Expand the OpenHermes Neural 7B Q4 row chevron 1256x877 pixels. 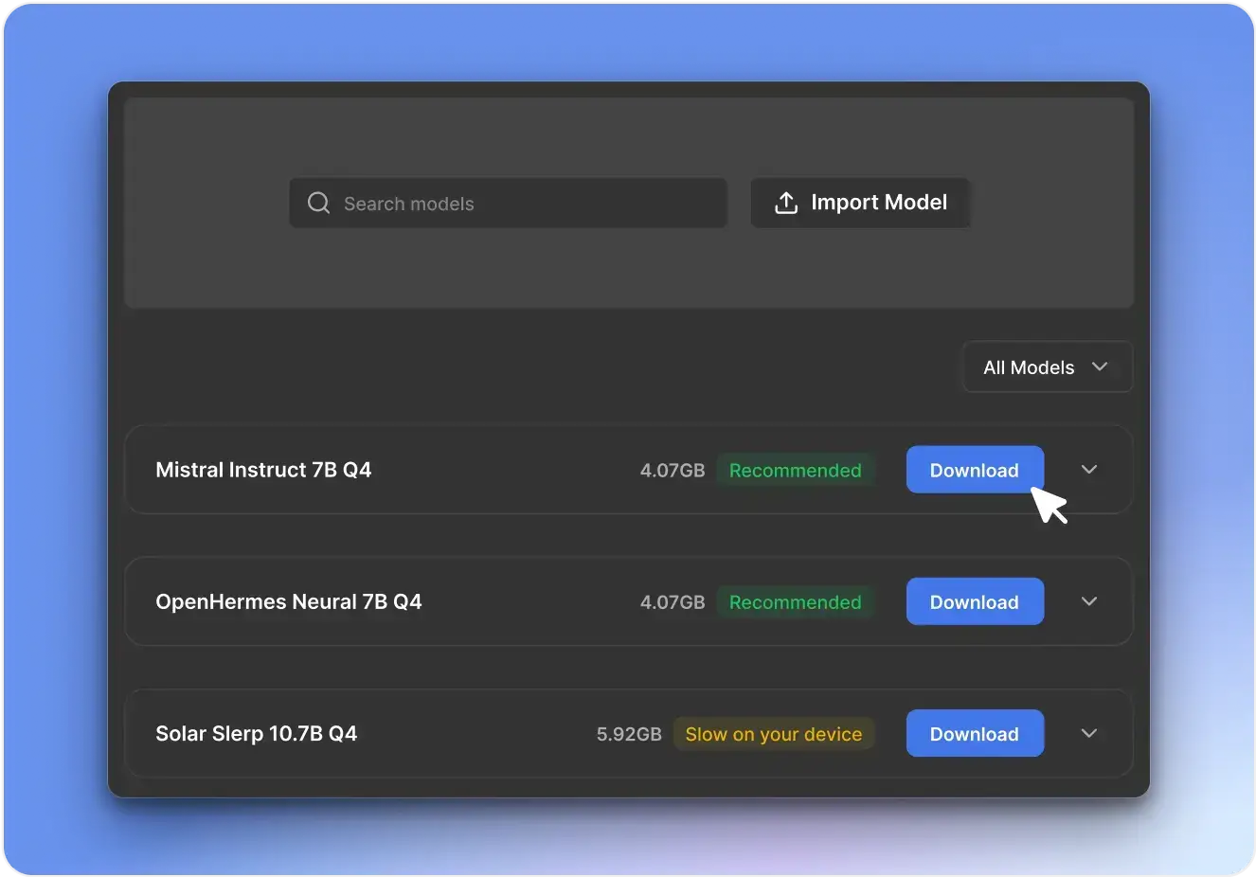tap(1089, 601)
